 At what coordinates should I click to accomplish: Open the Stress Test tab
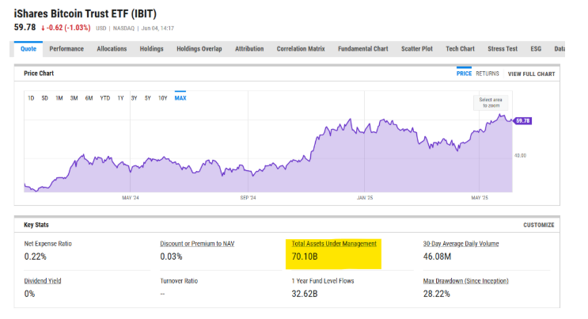[503, 49]
